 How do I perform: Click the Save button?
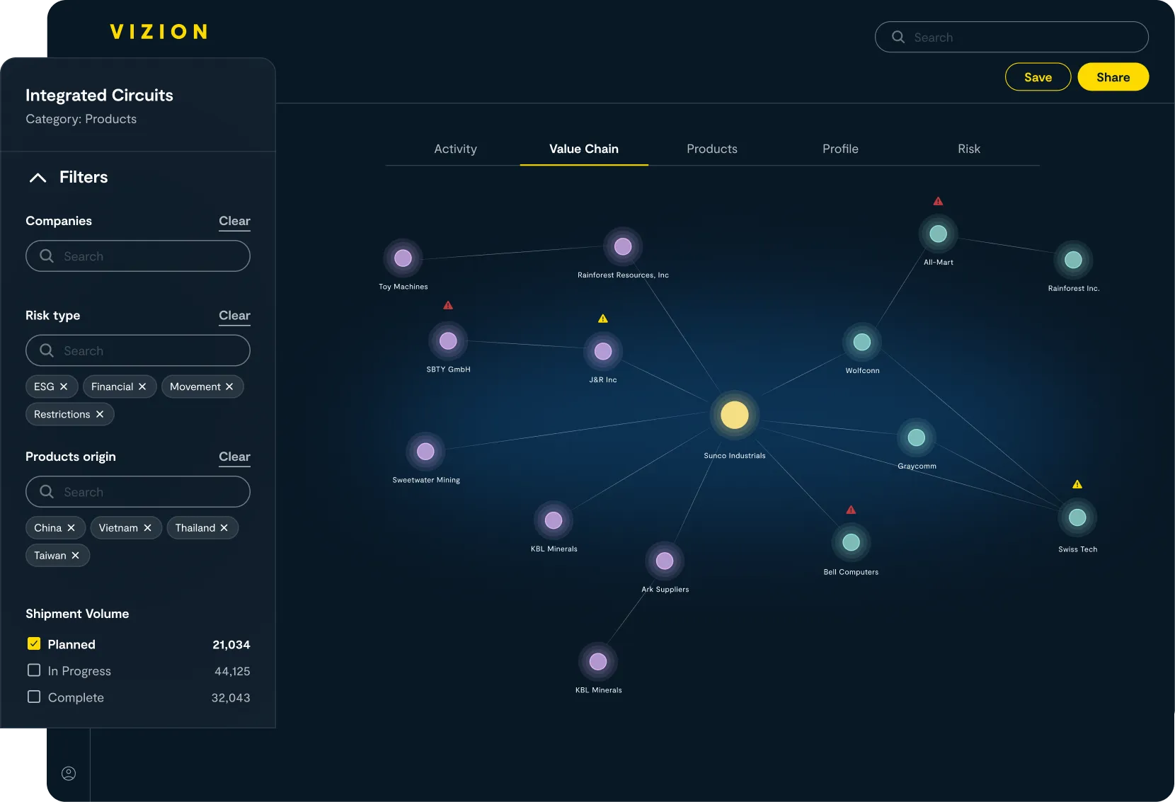(x=1038, y=76)
